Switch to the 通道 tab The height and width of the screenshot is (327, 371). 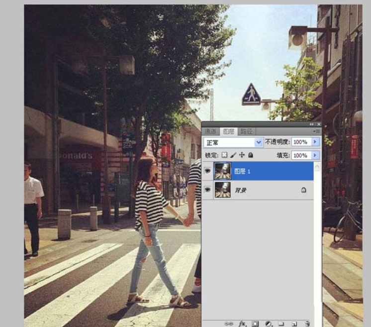[x=211, y=131]
